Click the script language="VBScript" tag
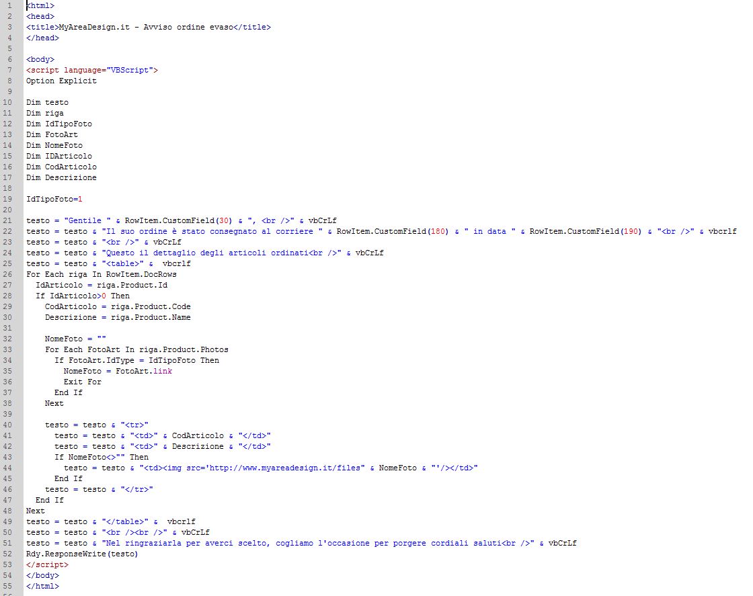This screenshot has width=753, height=596. click(92, 70)
